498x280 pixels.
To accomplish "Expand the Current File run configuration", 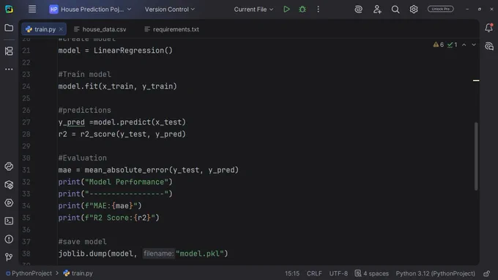I will coord(253,10).
